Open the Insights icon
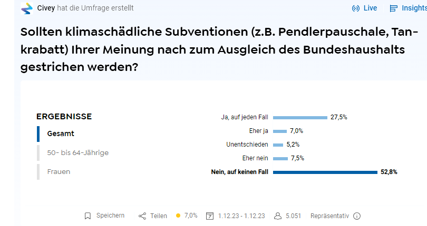 [393, 8]
